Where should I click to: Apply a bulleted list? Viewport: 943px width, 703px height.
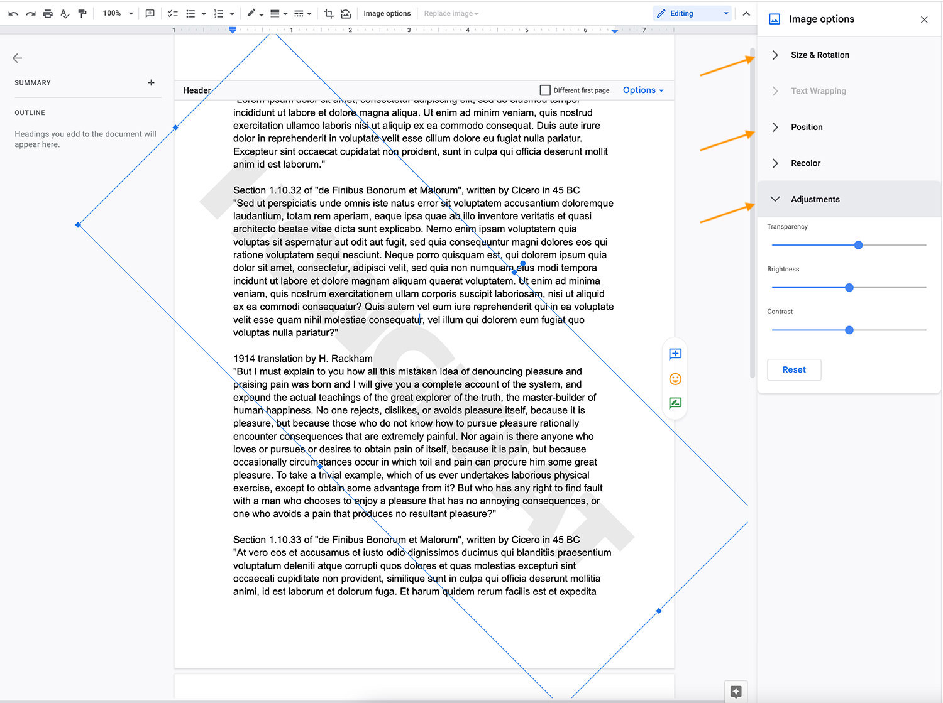click(x=190, y=13)
